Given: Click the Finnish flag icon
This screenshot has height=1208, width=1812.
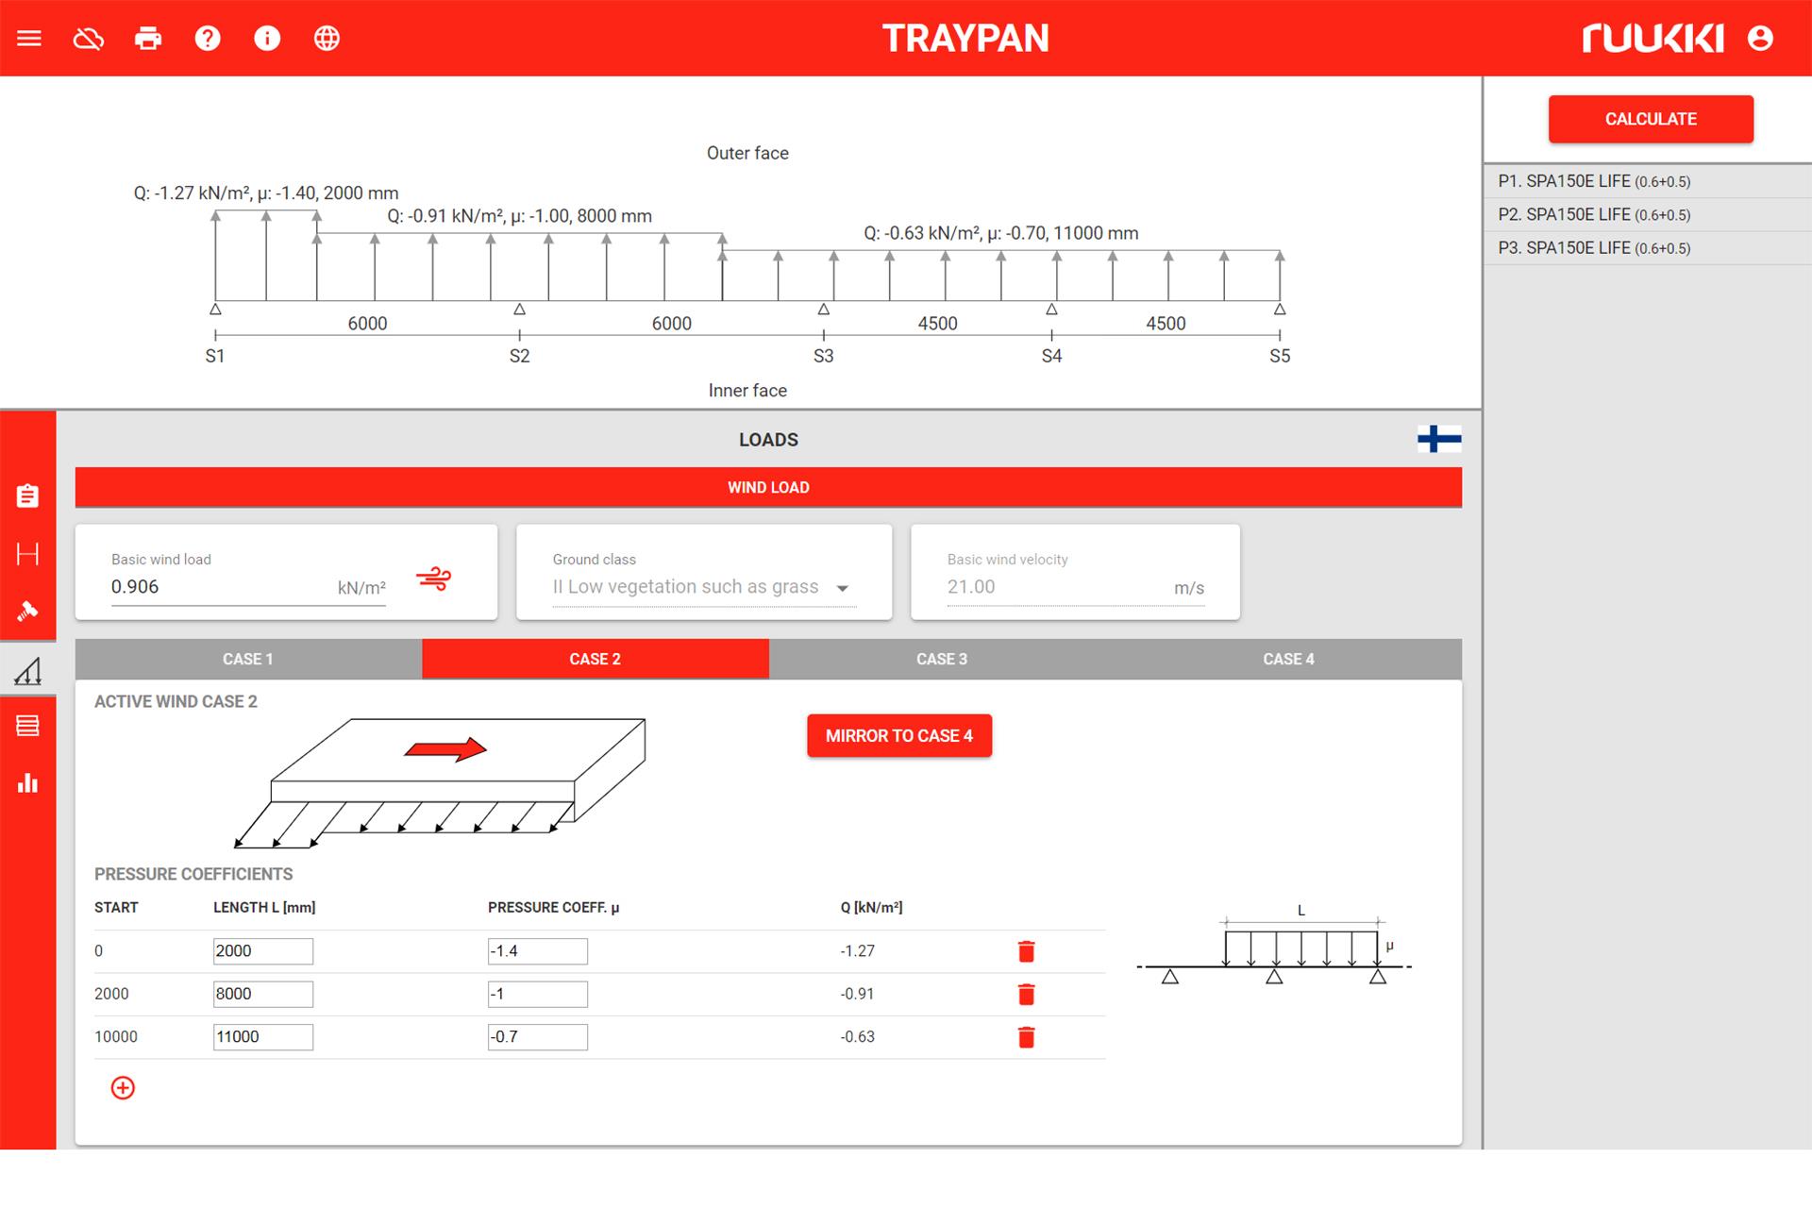Looking at the screenshot, I should [1439, 439].
